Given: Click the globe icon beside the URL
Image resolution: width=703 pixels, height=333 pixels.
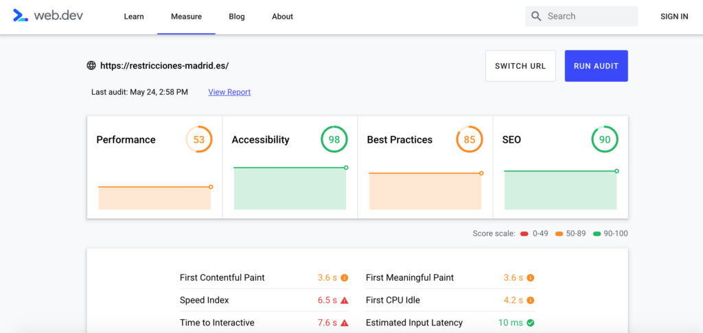Looking at the screenshot, I should [91, 66].
